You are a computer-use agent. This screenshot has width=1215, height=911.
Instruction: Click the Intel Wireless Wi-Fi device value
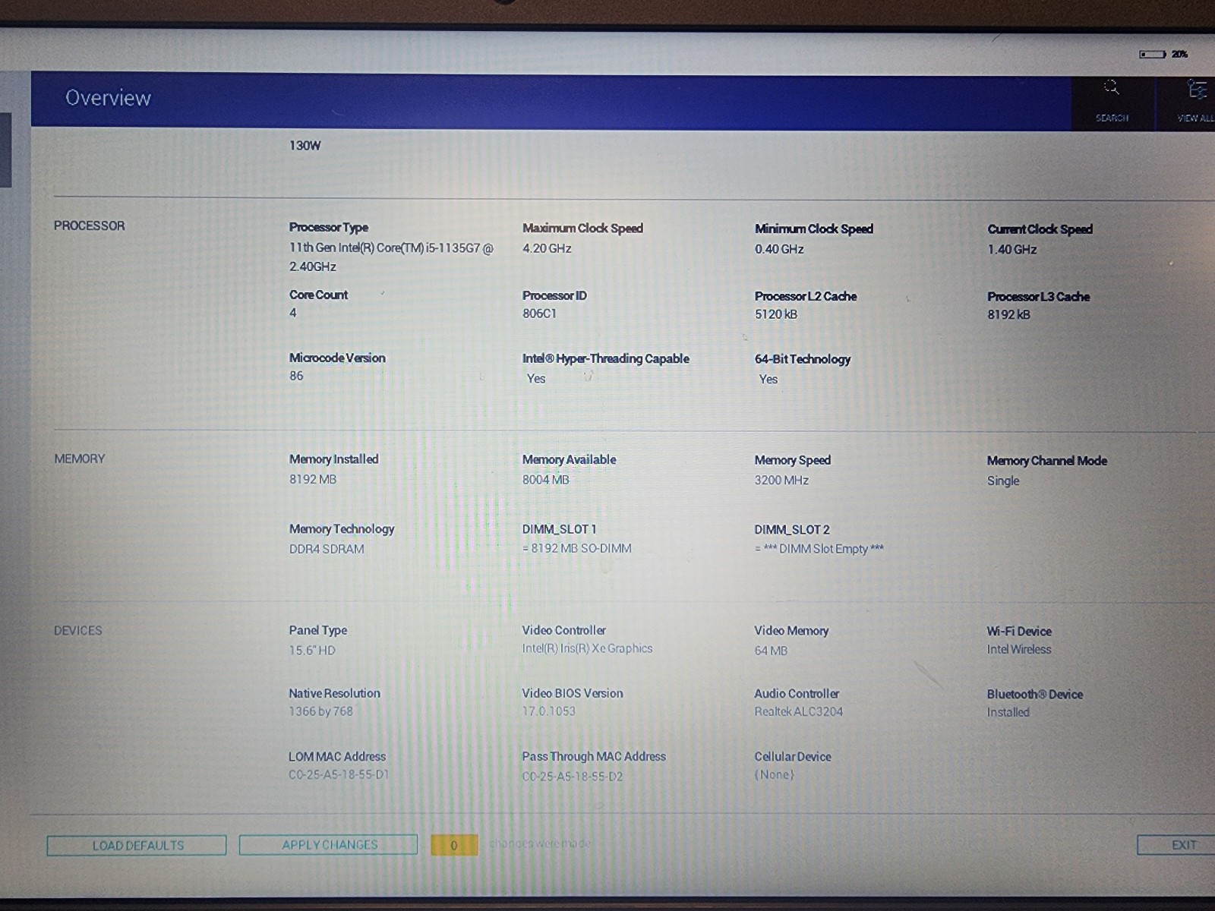pos(1019,649)
